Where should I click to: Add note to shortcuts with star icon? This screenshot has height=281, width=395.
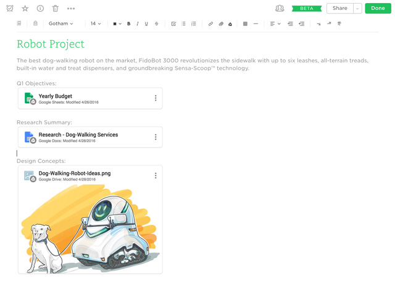(x=25, y=9)
